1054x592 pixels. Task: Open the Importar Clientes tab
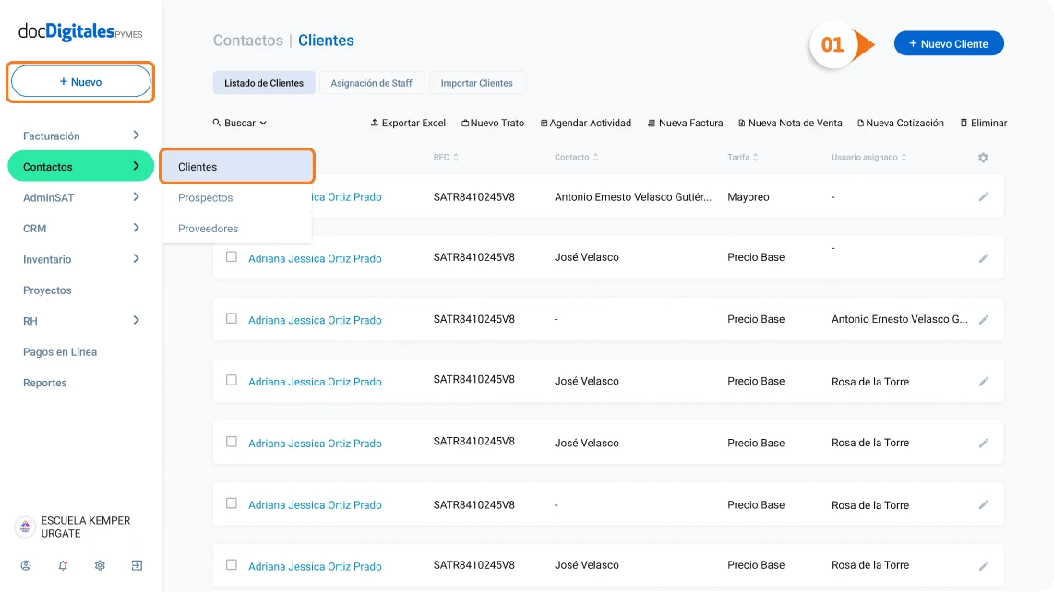(477, 83)
